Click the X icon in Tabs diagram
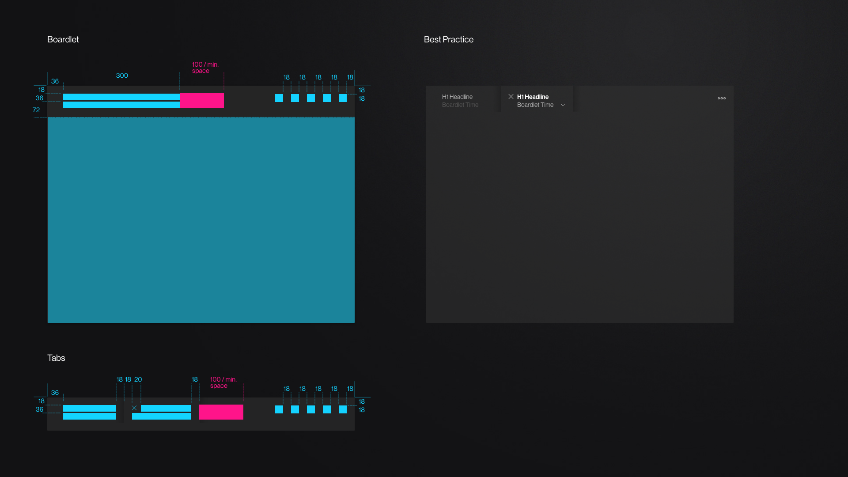Image resolution: width=848 pixels, height=477 pixels. click(134, 408)
